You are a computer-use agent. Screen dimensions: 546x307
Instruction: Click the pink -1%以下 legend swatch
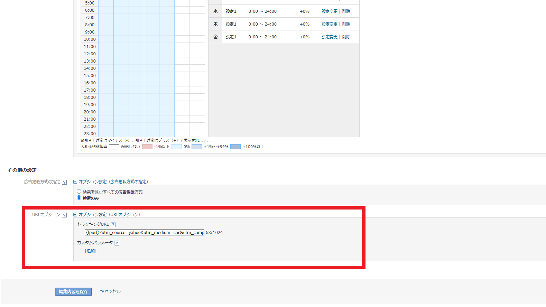[x=147, y=147]
